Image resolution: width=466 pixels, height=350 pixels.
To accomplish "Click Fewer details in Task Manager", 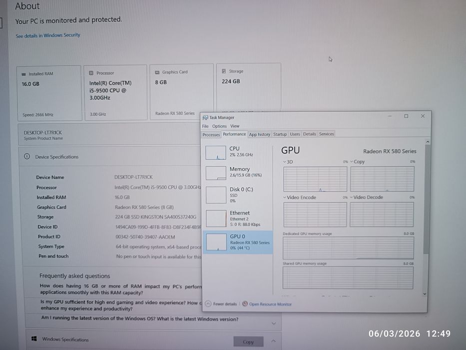I will [225, 304].
